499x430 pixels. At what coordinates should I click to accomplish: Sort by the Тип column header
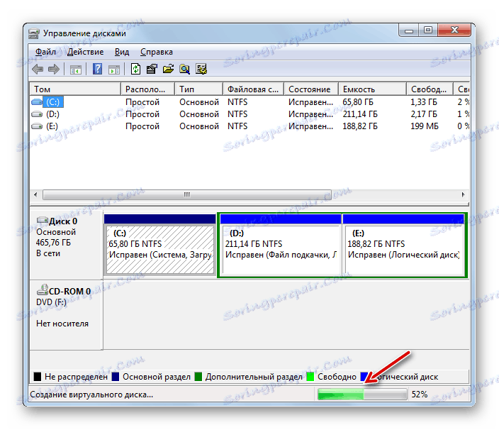(198, 89)
